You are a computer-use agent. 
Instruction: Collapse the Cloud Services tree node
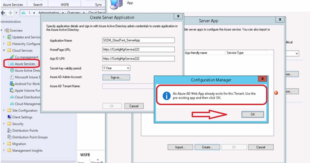[x=4, y=50]
